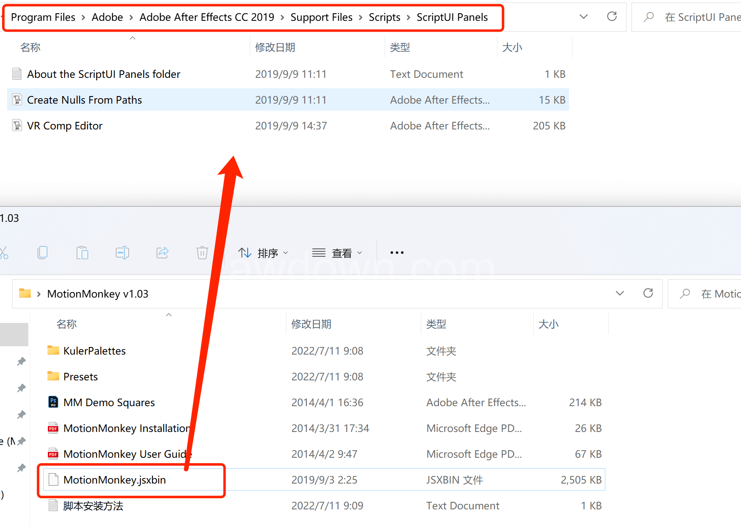Click the paste clipboard icon
This screenshot has width=741, height=526.
[82, 253]
